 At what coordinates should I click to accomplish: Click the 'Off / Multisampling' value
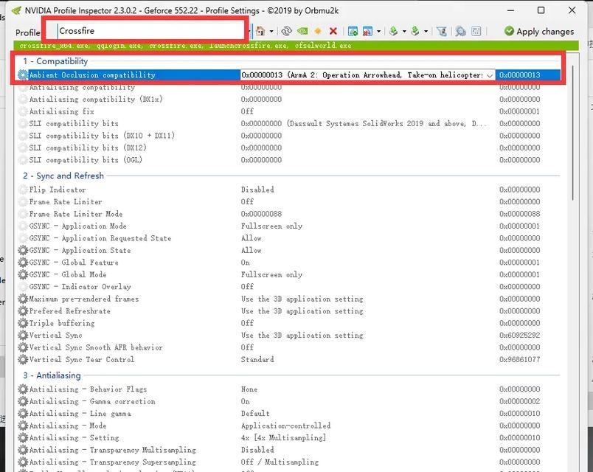280,462
